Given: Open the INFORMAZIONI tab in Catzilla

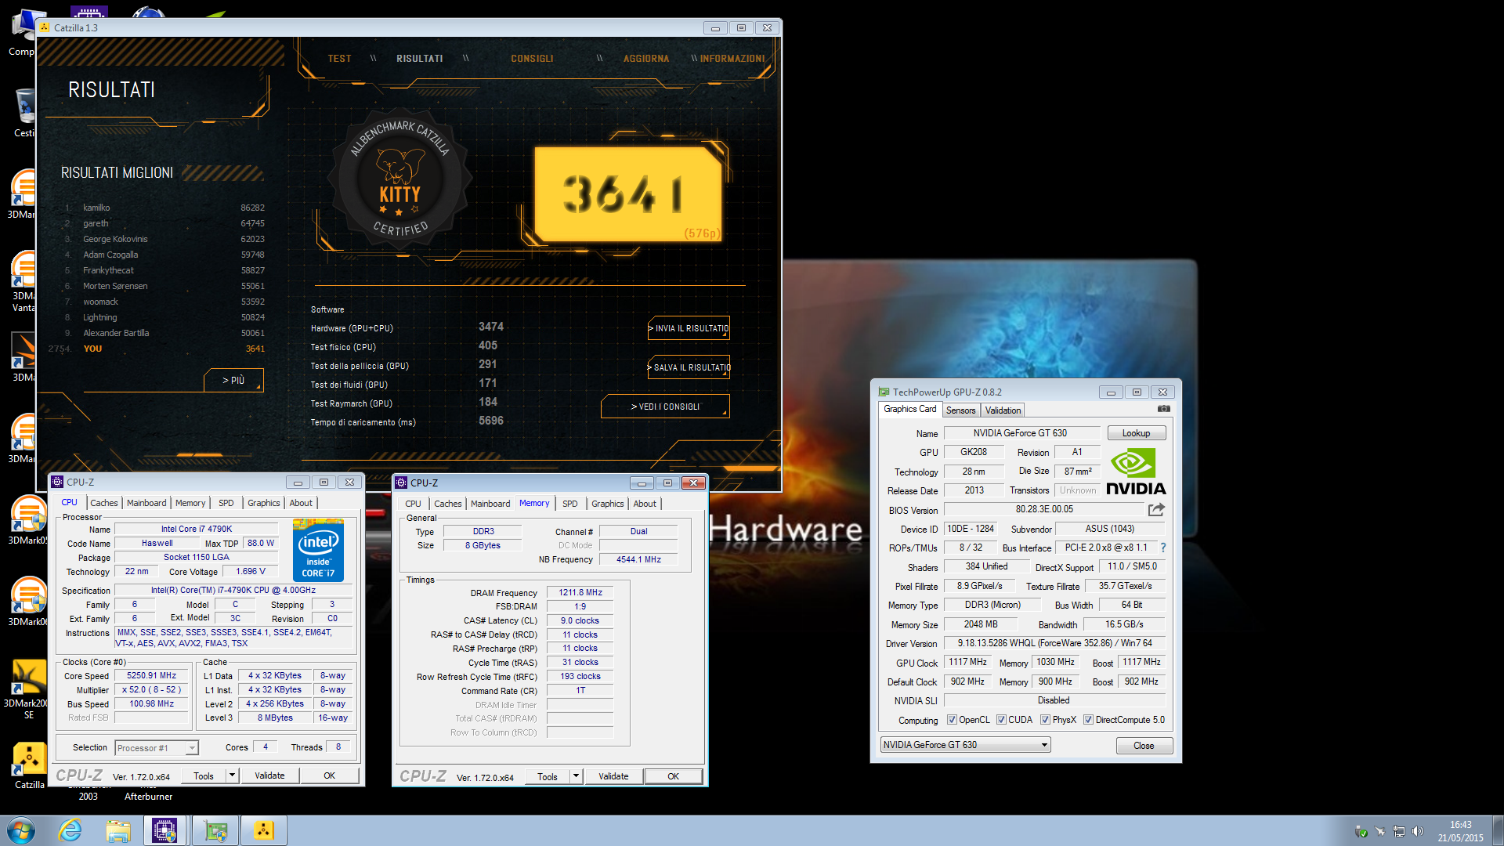Looking at the screenshot, I should point(732,59).
